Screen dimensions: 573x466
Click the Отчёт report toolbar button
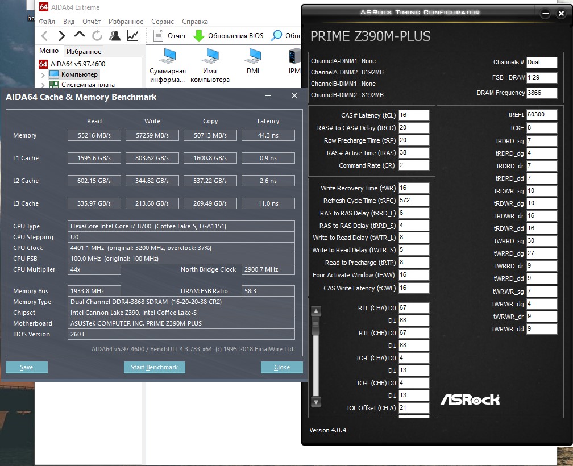[169, 35]
